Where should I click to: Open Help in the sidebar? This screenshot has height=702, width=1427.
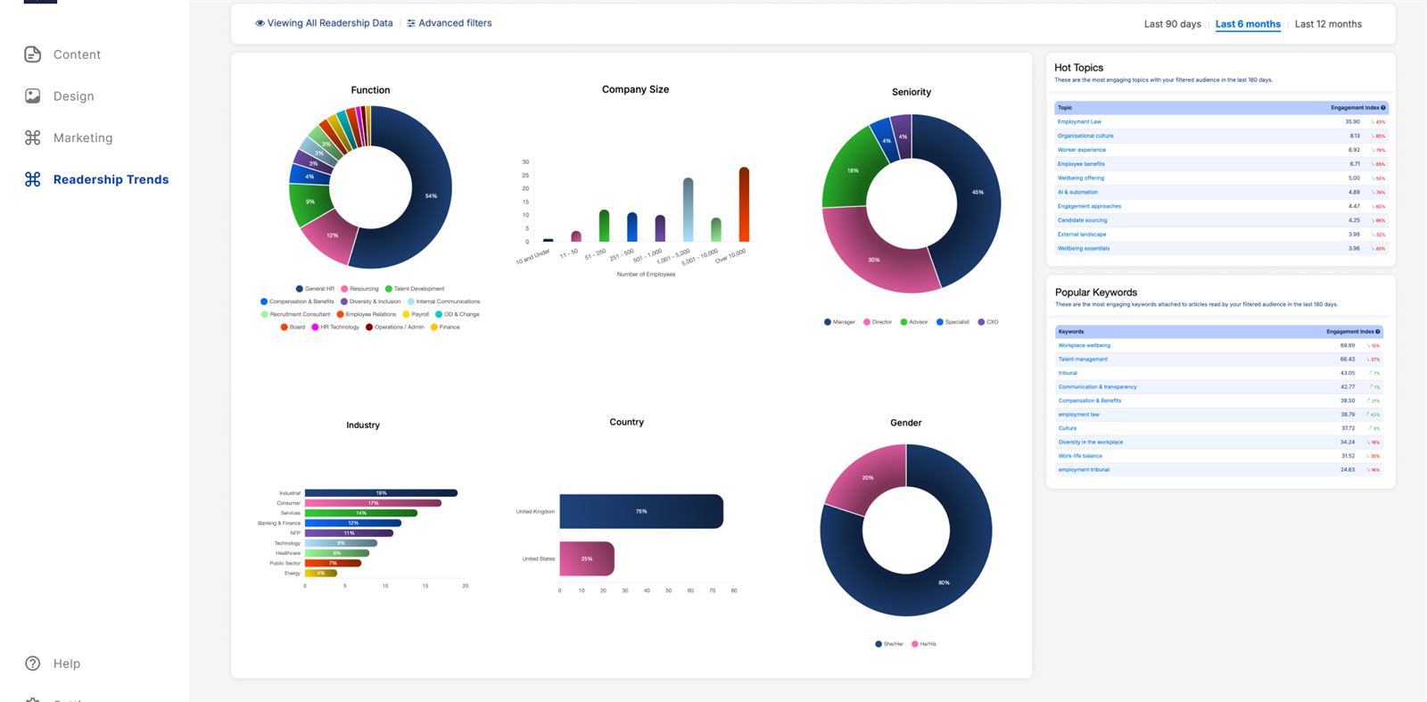pyautogui.click(x=67, y=664)
